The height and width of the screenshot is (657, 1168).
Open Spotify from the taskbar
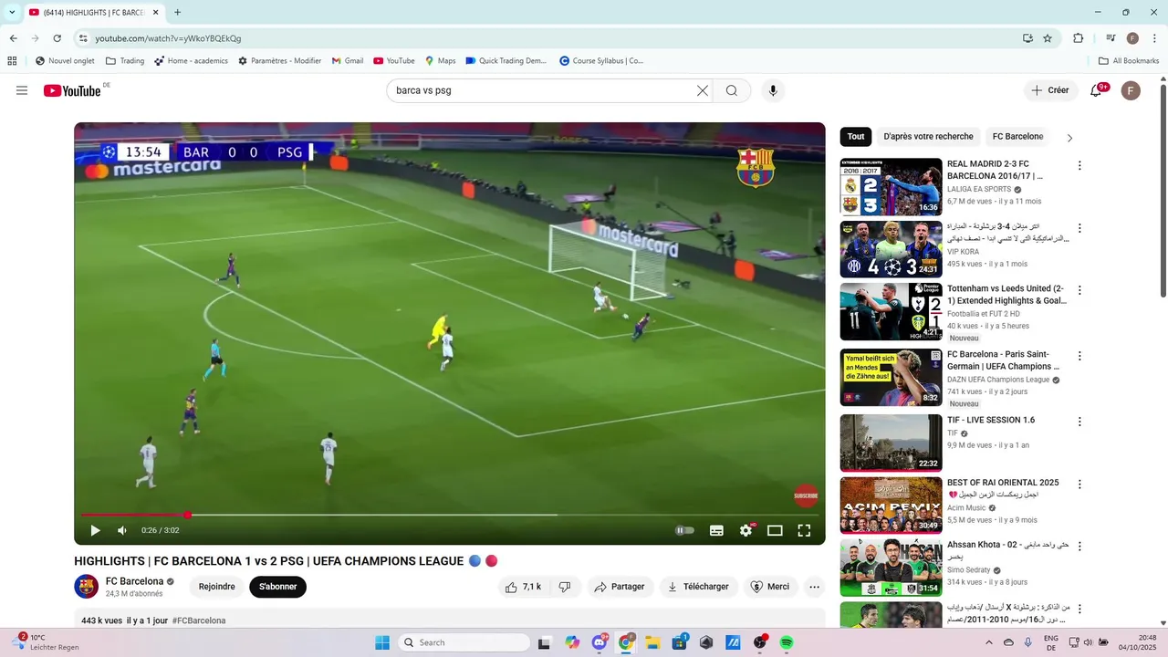coord(787,642)
